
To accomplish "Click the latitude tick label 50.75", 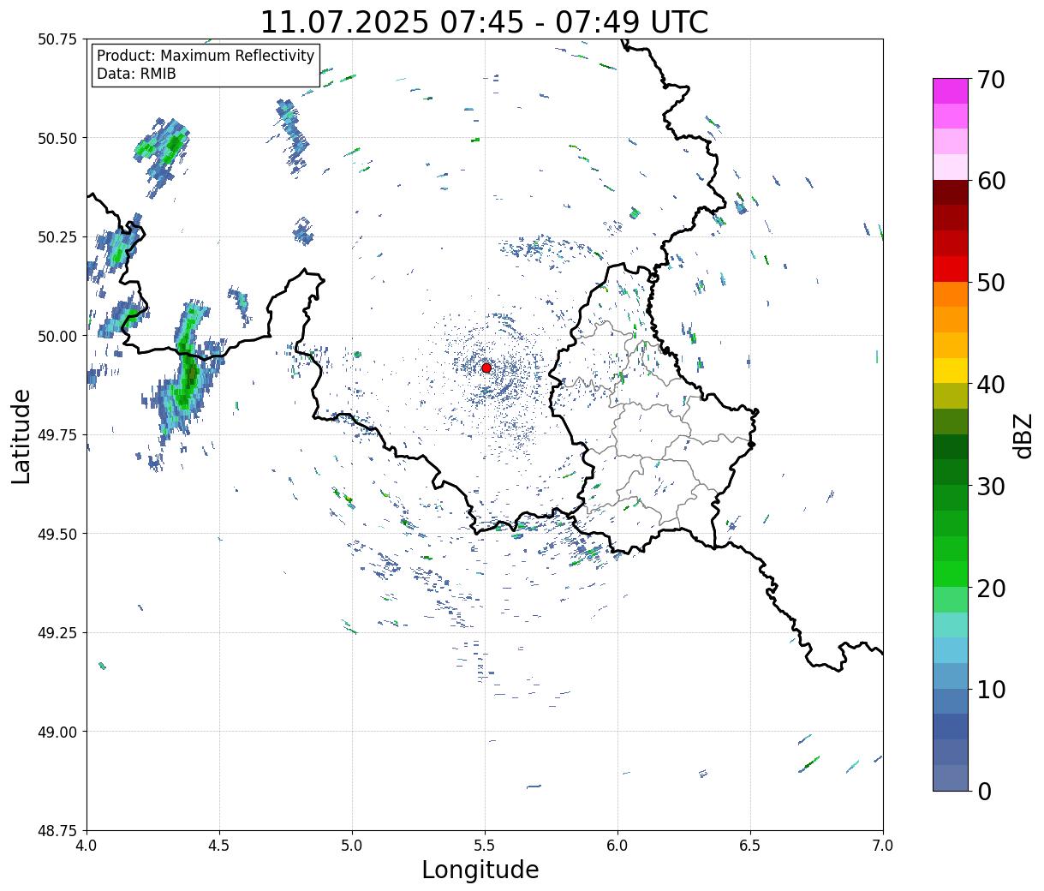I will pyautogui.click(x=57, y=39).
